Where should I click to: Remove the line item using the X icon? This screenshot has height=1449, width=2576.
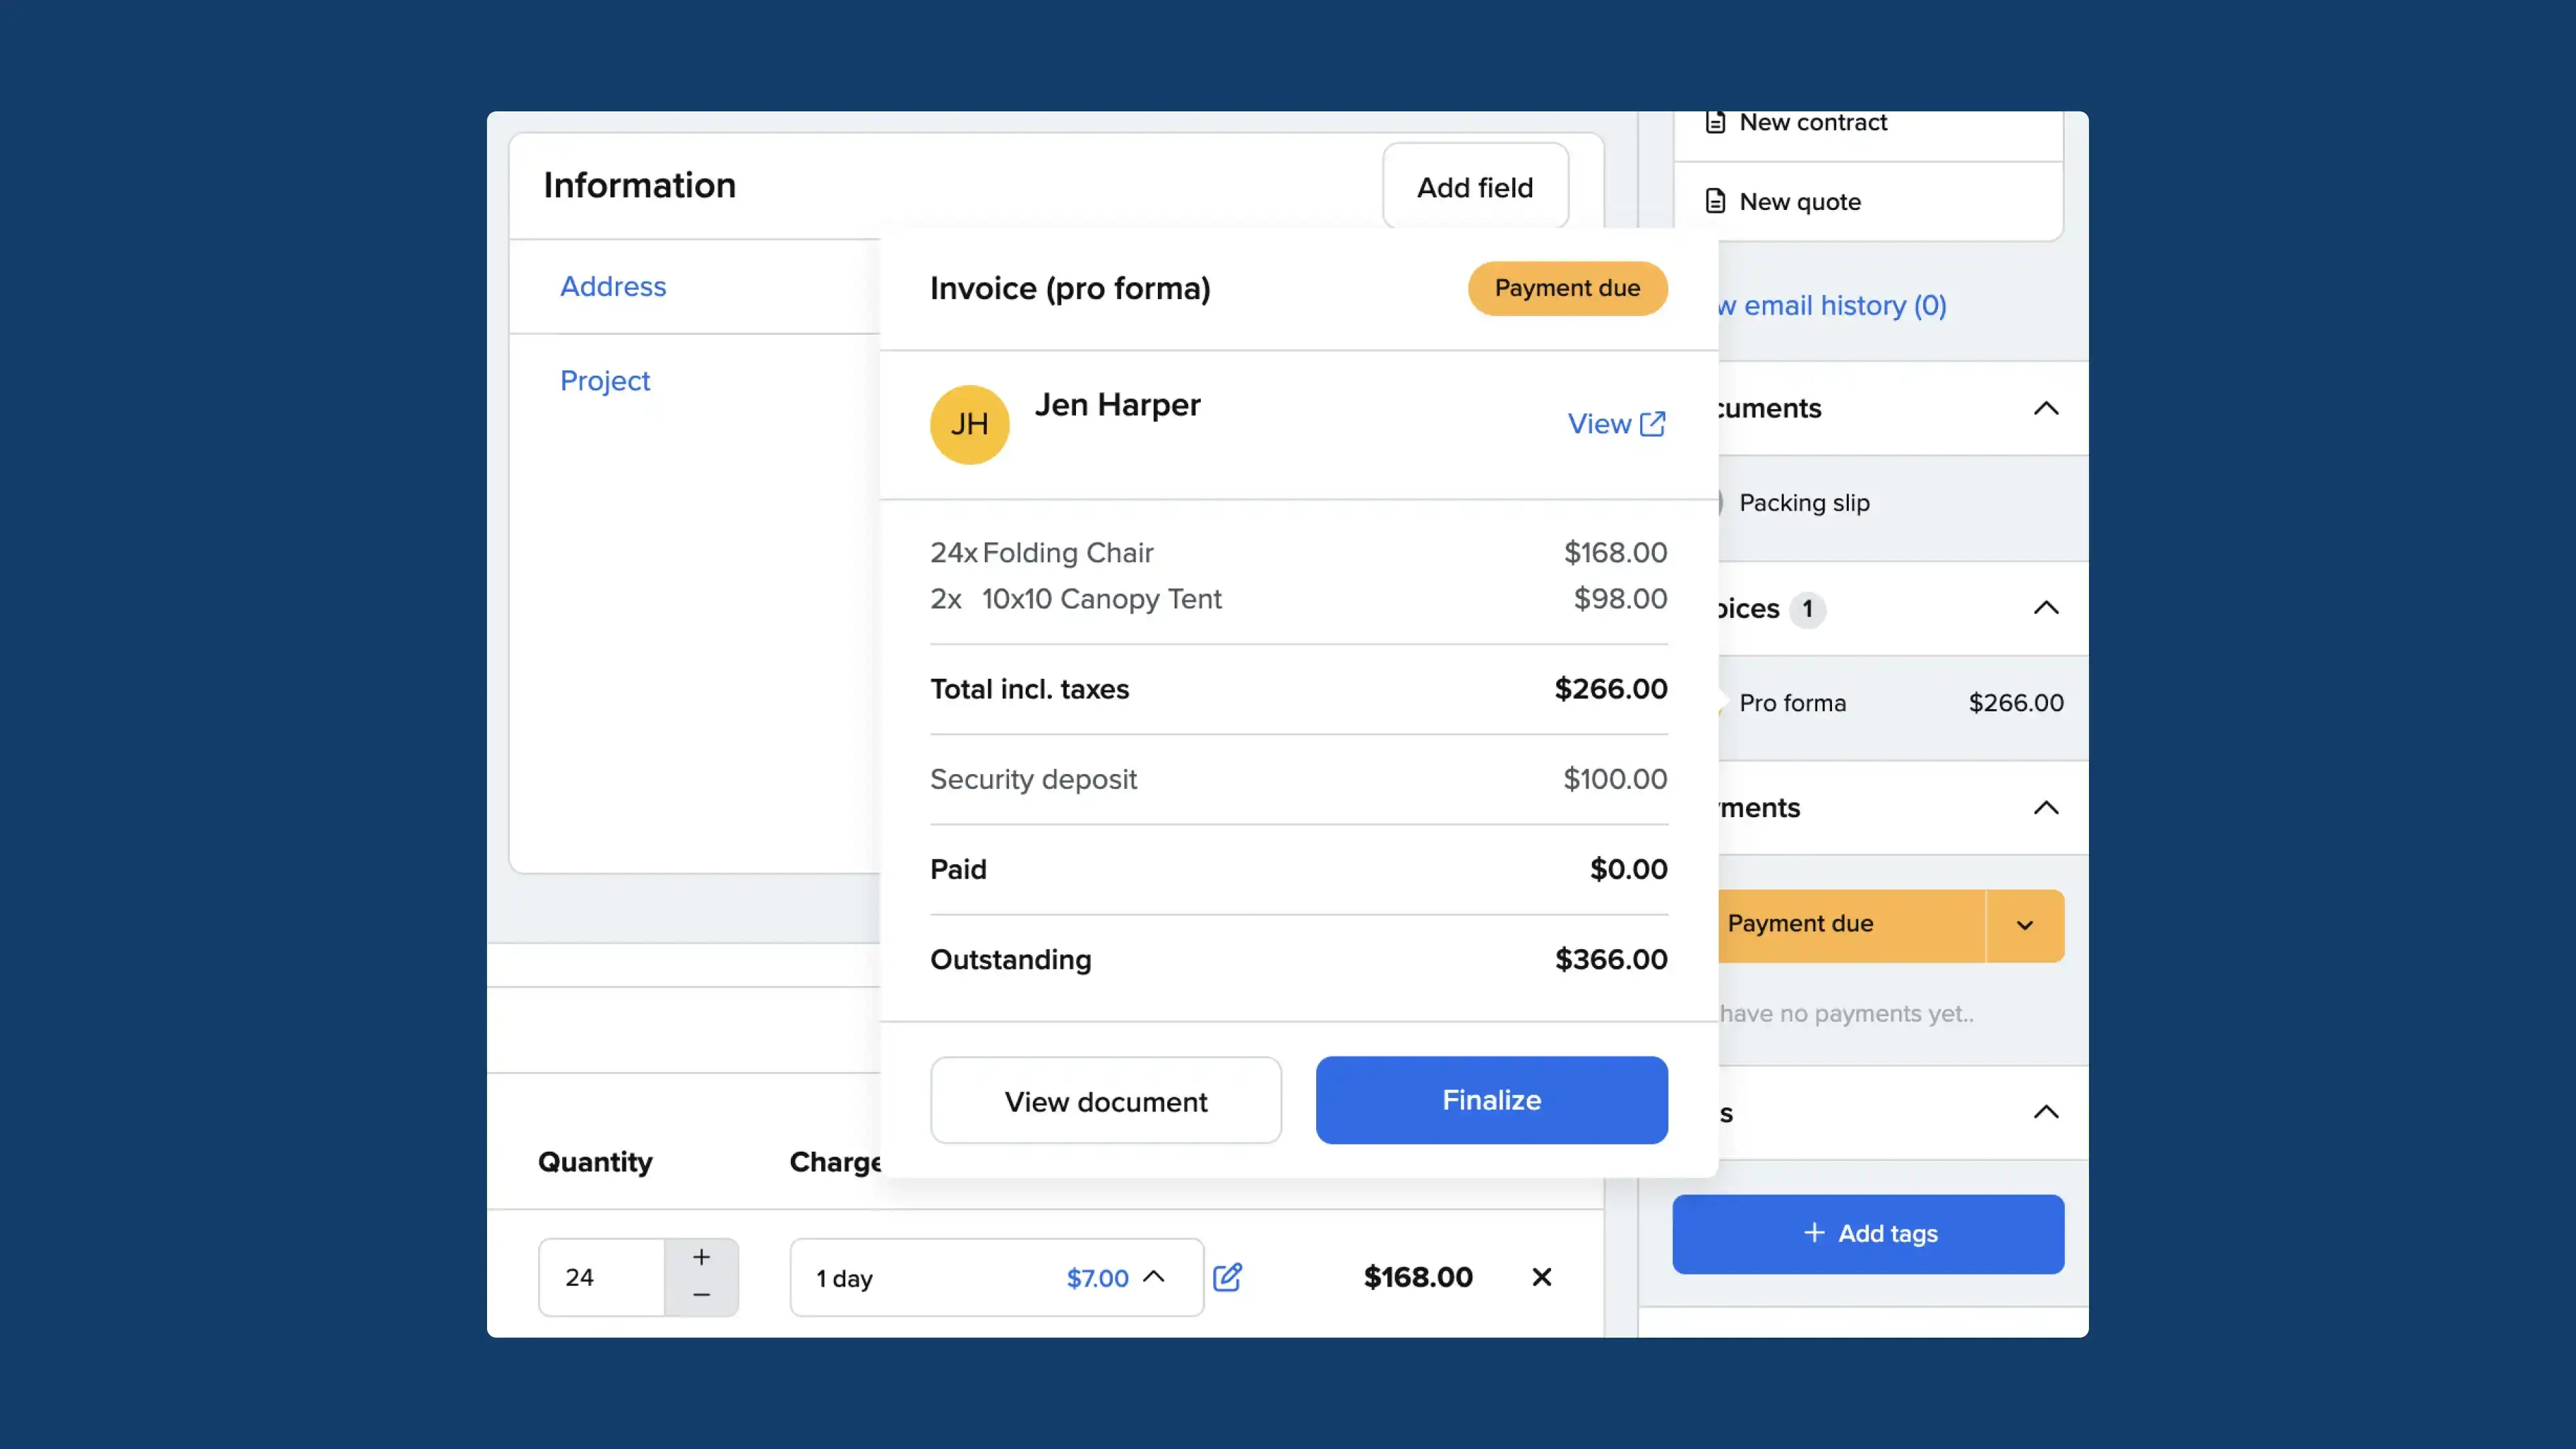point(1541,1277)
